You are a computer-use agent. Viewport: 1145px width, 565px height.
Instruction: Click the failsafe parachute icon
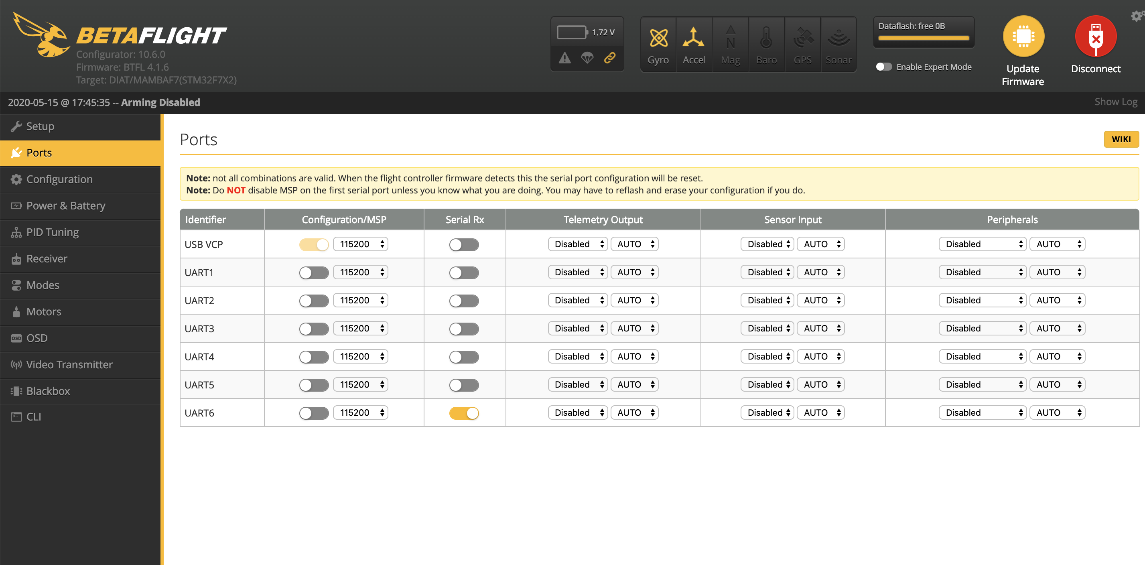point(587,58)
